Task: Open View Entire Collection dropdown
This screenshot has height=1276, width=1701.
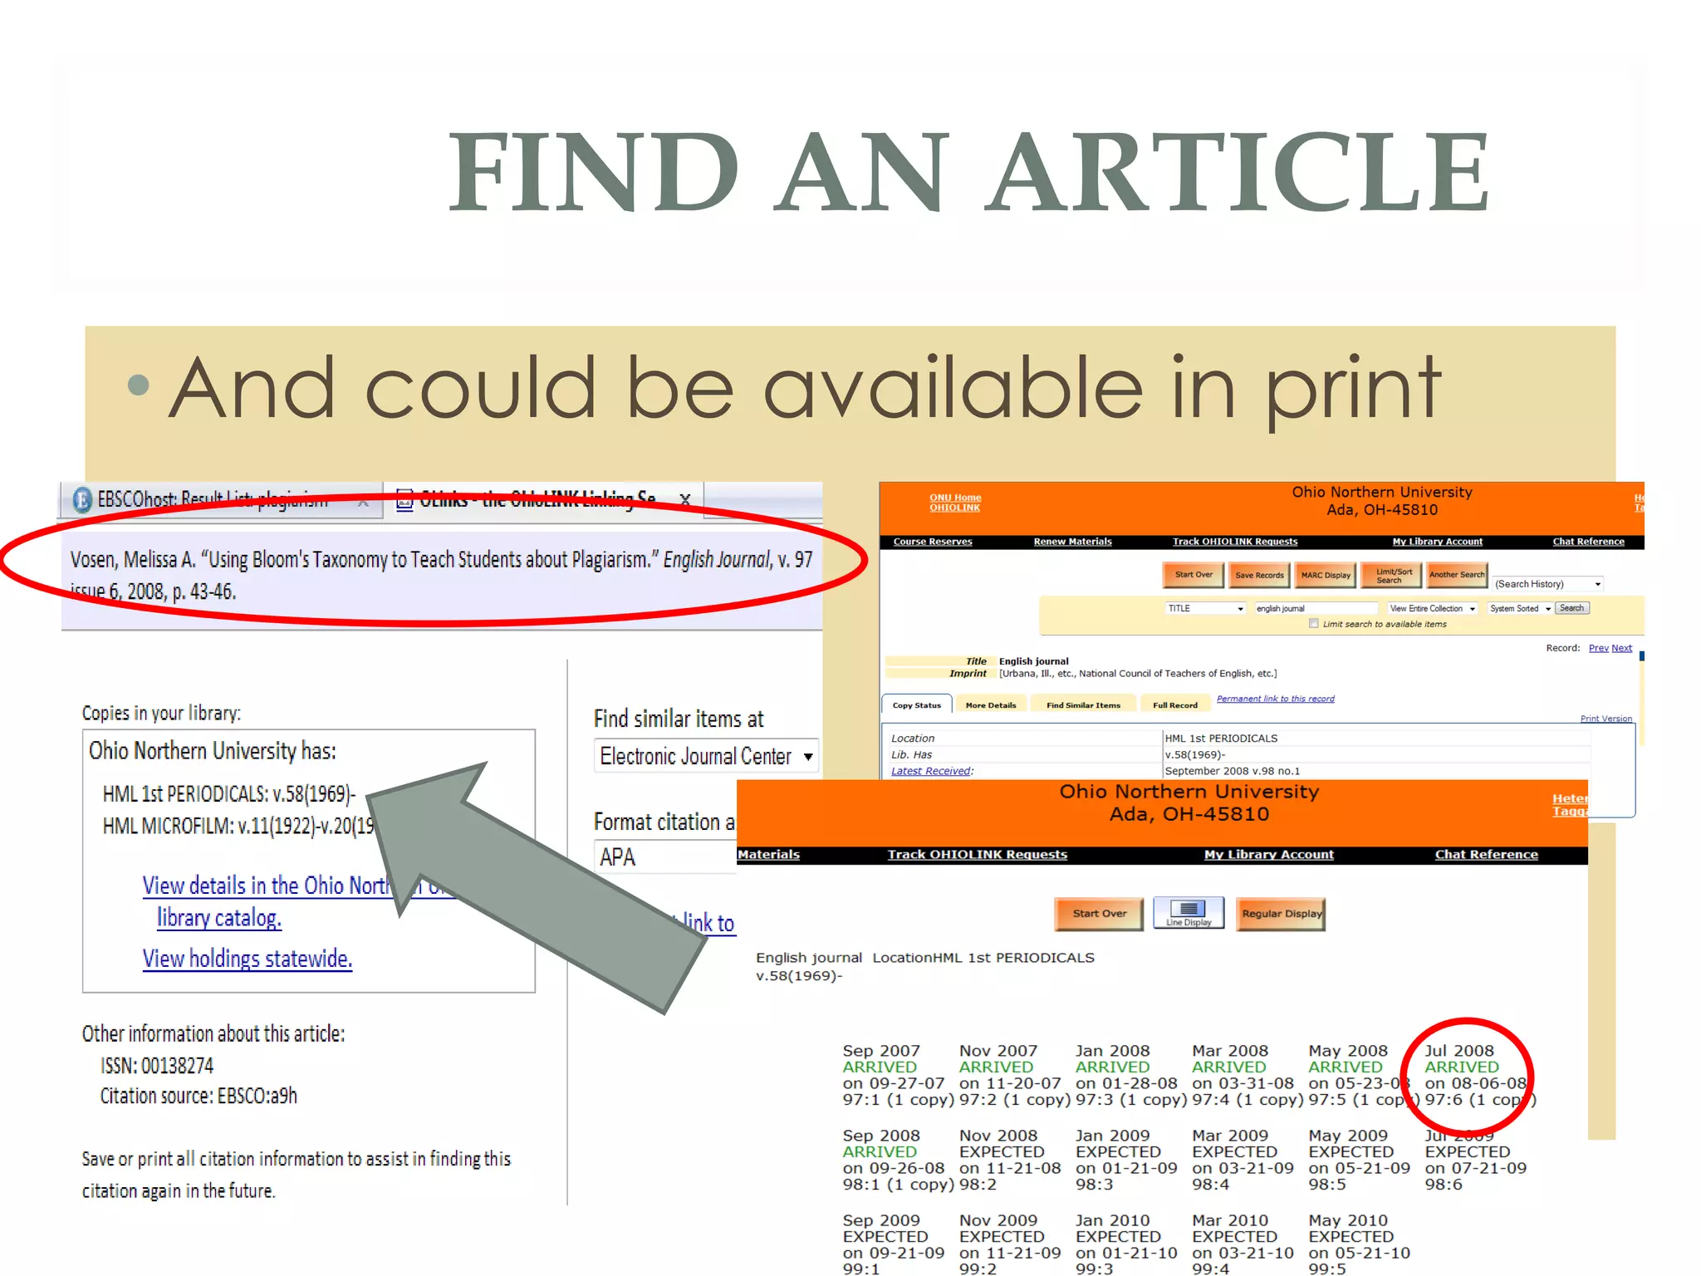Action: click(x=1432, y=608)
